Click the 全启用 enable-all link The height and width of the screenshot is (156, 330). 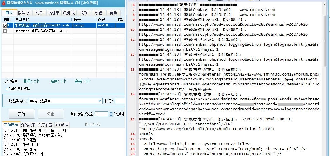(11, 81)
